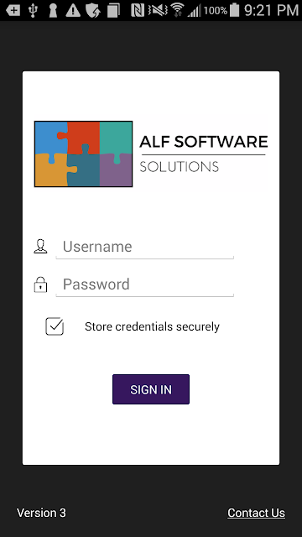Tap the plus box icon in status bar
The height and width of the screenshot is (537, 302).
point(13,10)
